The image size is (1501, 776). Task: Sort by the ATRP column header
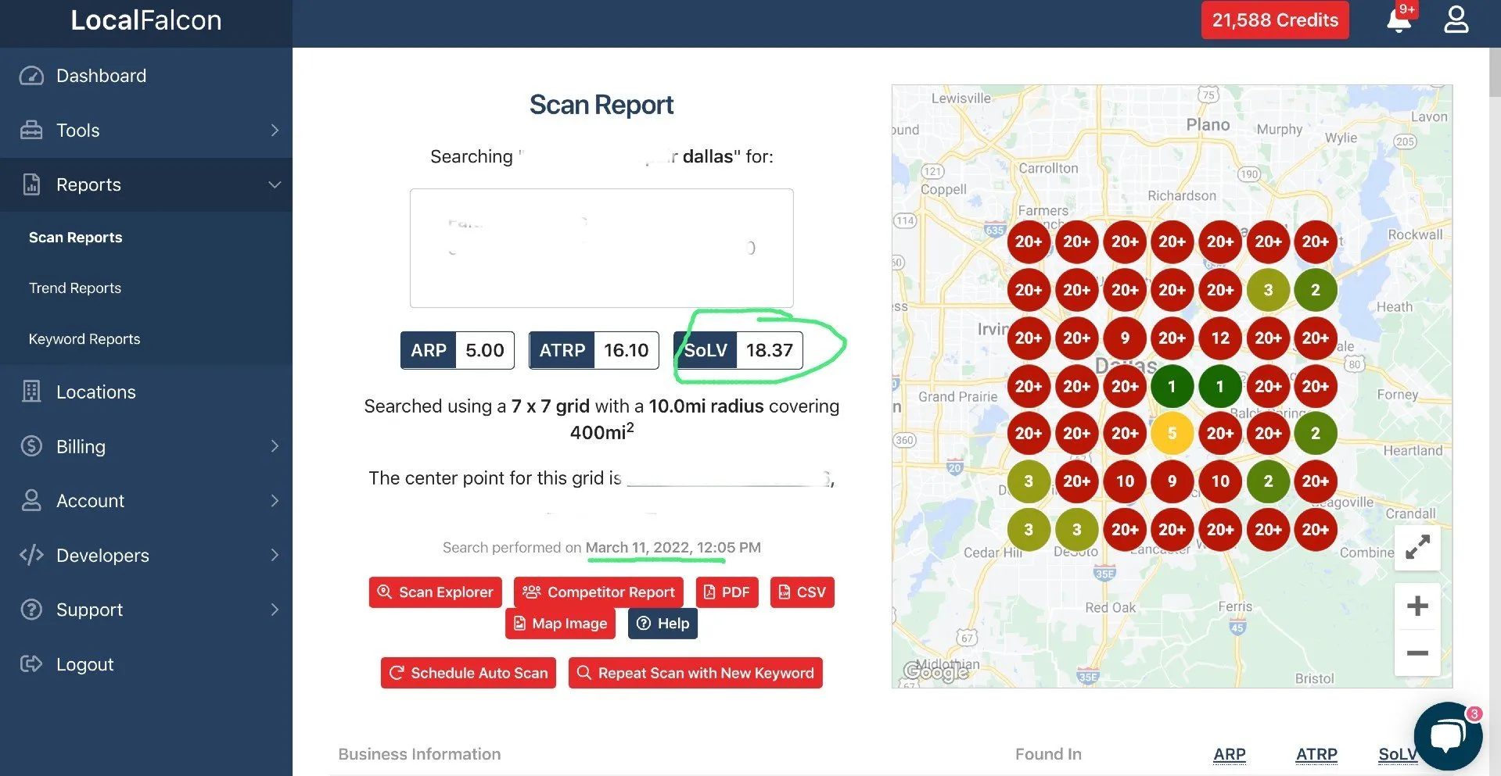point(1316,754)
